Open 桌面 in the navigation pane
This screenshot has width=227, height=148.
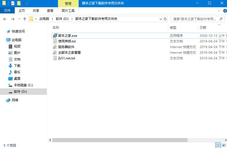click(x=17, y=78)
